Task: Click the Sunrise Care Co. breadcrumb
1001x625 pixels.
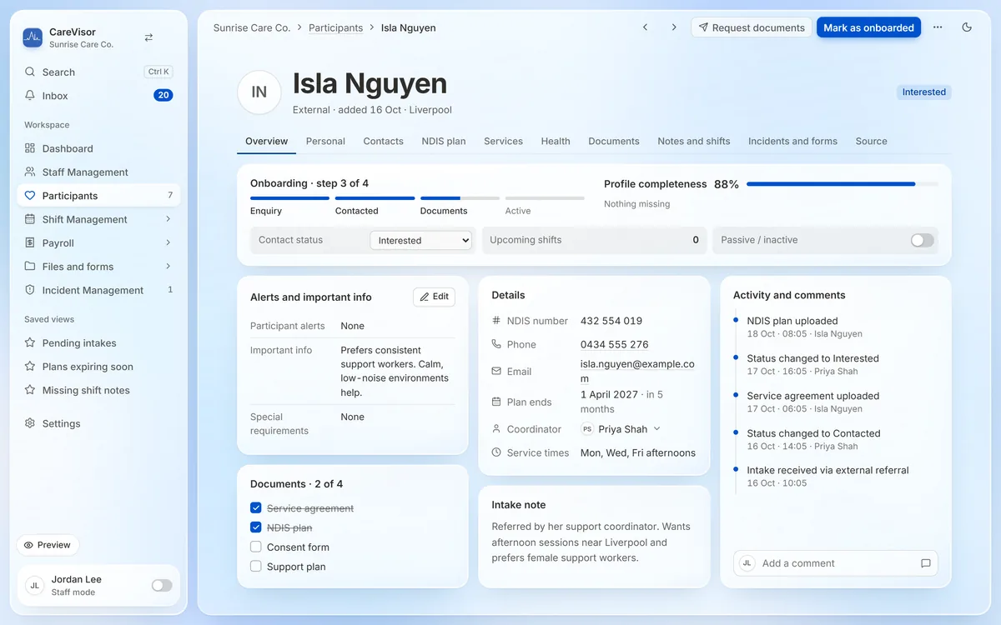Action: tap(252, 27)
